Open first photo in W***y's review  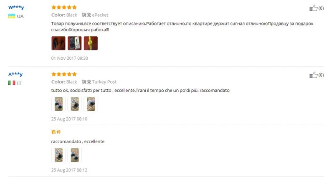58,43
